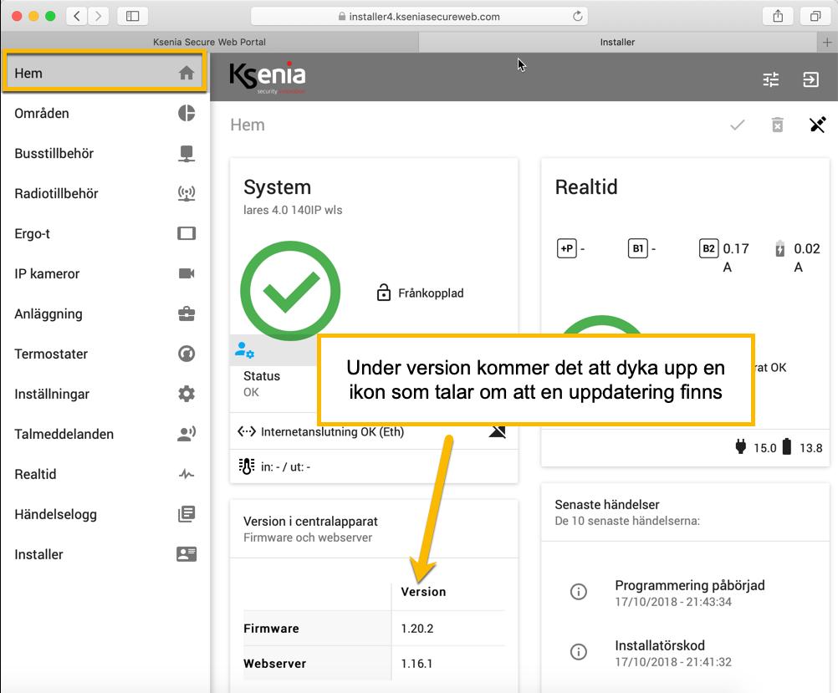
Task: Click the "in: - / ut: -" temperature text
Action: (x=285, y=466)
